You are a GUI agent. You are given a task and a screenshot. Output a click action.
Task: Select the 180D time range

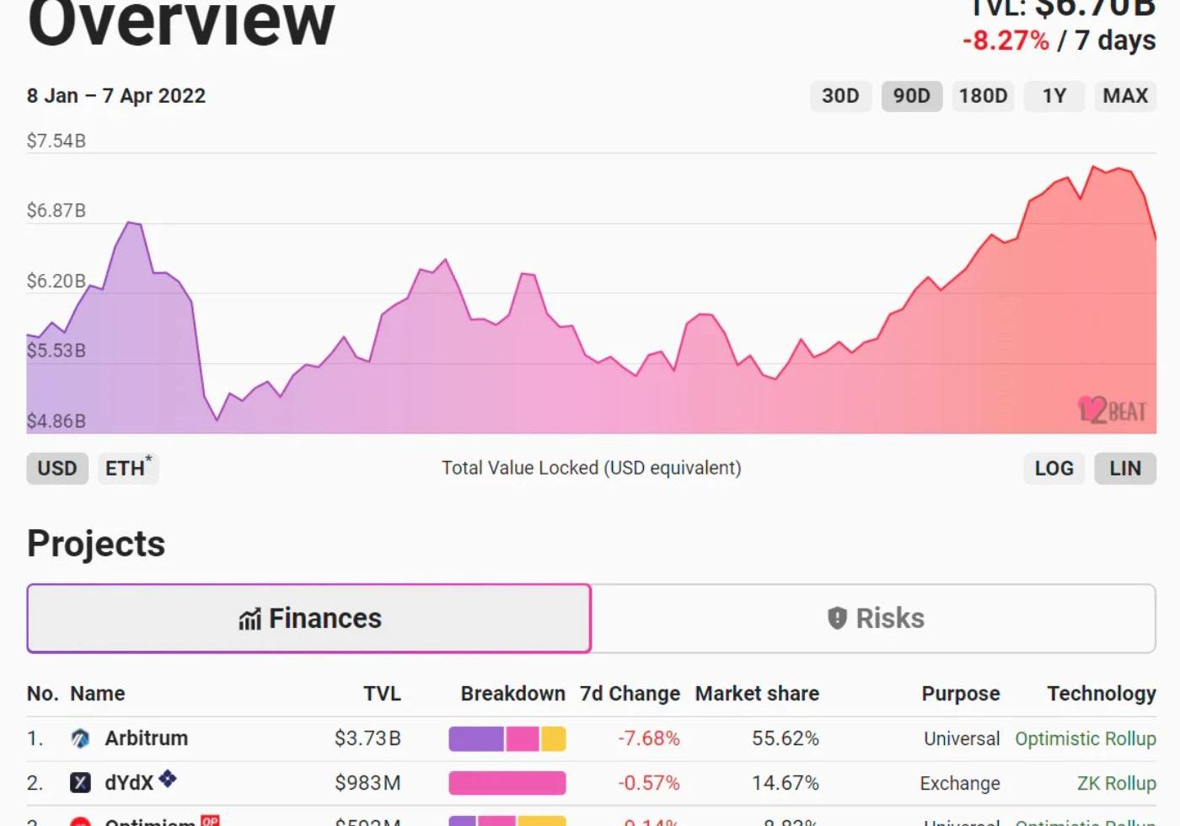click(983, 96)
